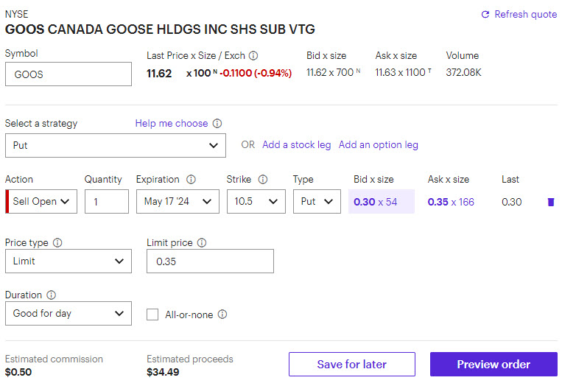Click the Add an option leg link

378,145
